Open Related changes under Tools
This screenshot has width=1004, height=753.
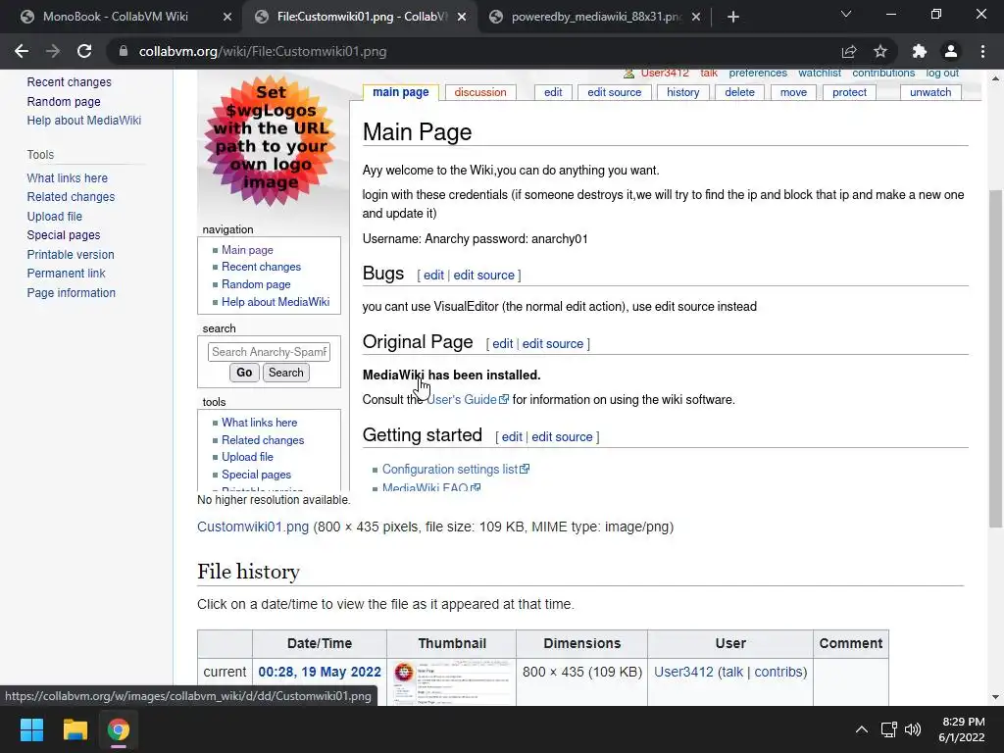71,196
